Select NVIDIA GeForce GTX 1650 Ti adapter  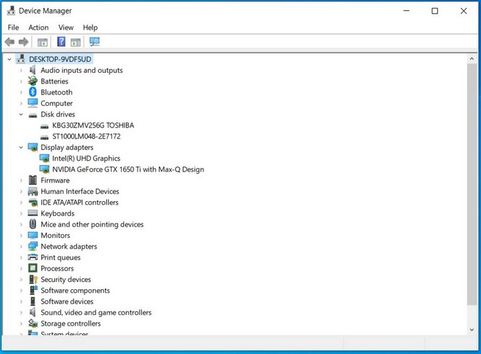pos(128,169)
